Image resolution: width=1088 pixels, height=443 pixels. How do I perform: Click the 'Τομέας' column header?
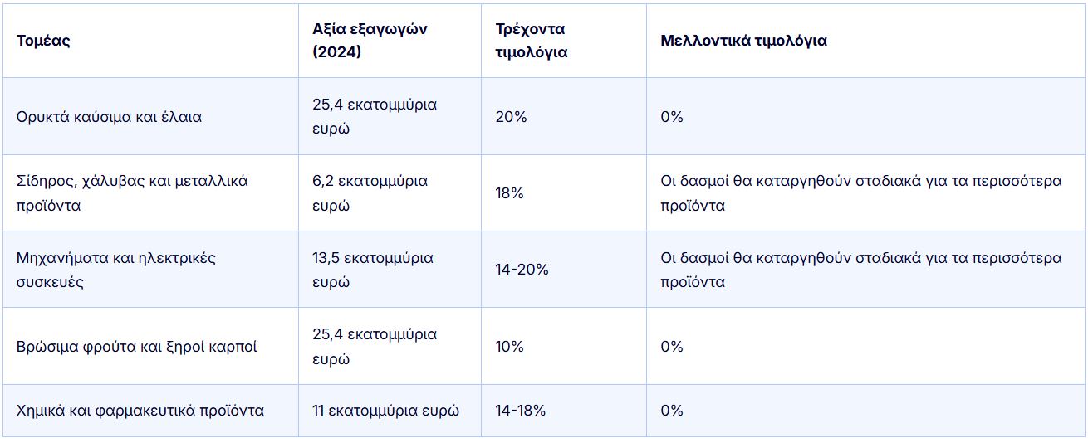(43, 41)
